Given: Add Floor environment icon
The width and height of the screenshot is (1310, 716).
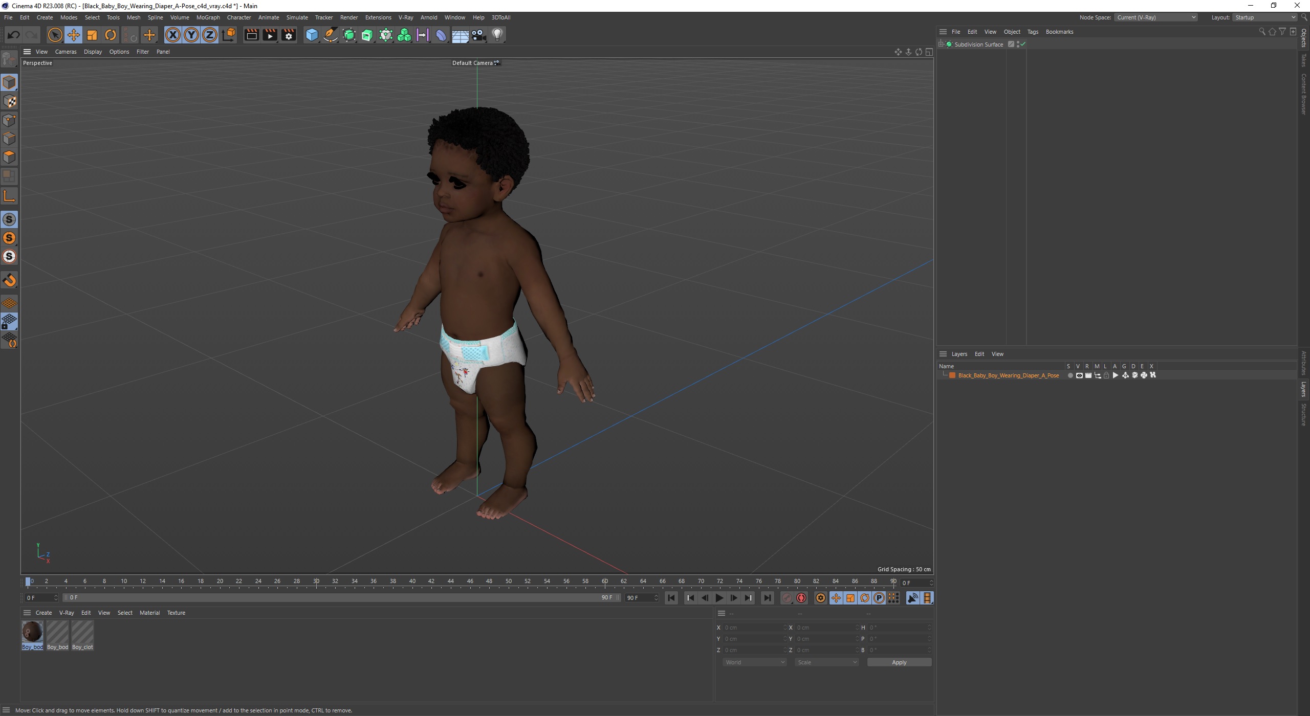Looking at the screenshot, I should click(x=460, y=35).
